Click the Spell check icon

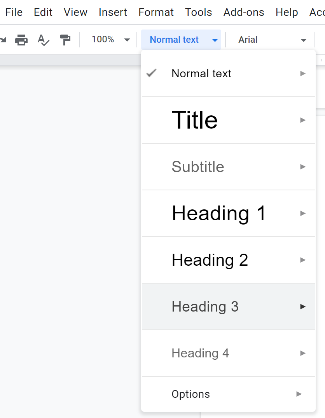coord(44,40)
